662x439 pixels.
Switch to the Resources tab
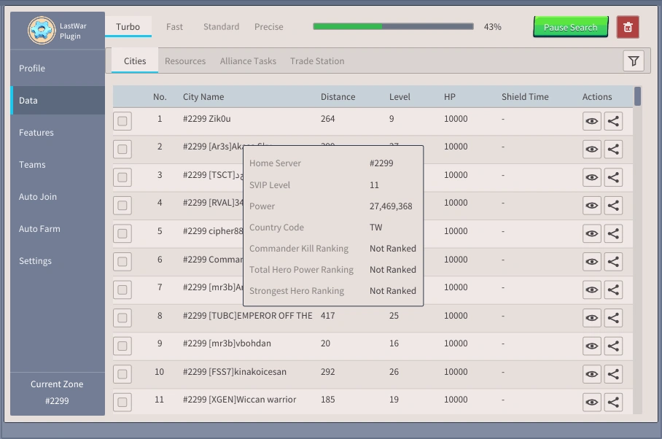[185, 61]
